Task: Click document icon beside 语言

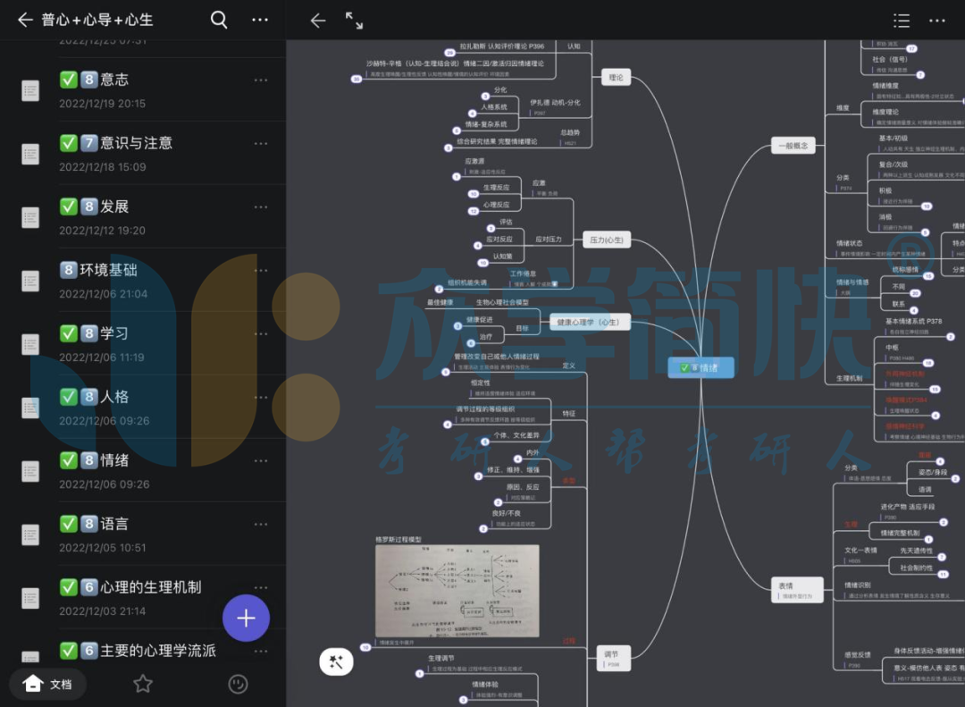Action: (30, 534)
